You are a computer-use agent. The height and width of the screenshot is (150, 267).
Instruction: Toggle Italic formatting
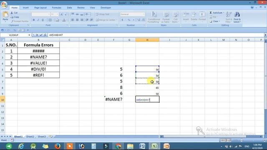coord(38,20)
